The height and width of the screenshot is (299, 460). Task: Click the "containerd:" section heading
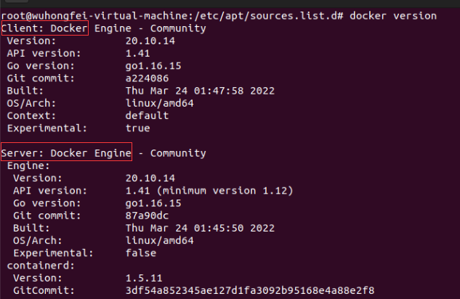34,266
